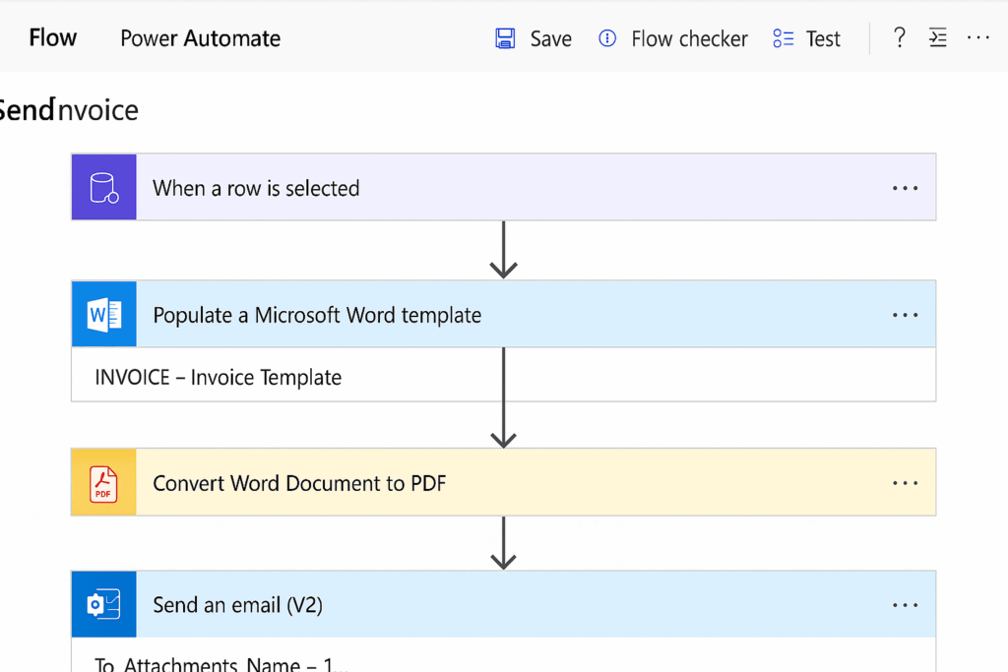Open the top bar overflow ellipsis menu
The width and height of the screenshot is (1008, 672).
[x=977, y=38]
